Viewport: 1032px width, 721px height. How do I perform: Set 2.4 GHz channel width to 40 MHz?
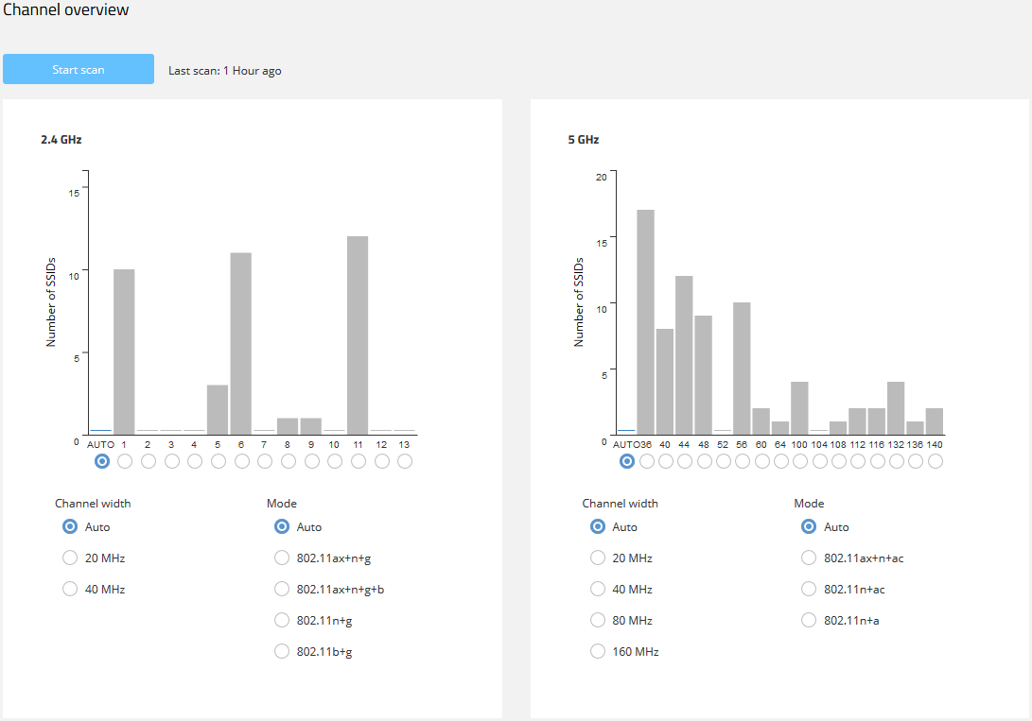point(70,590)
